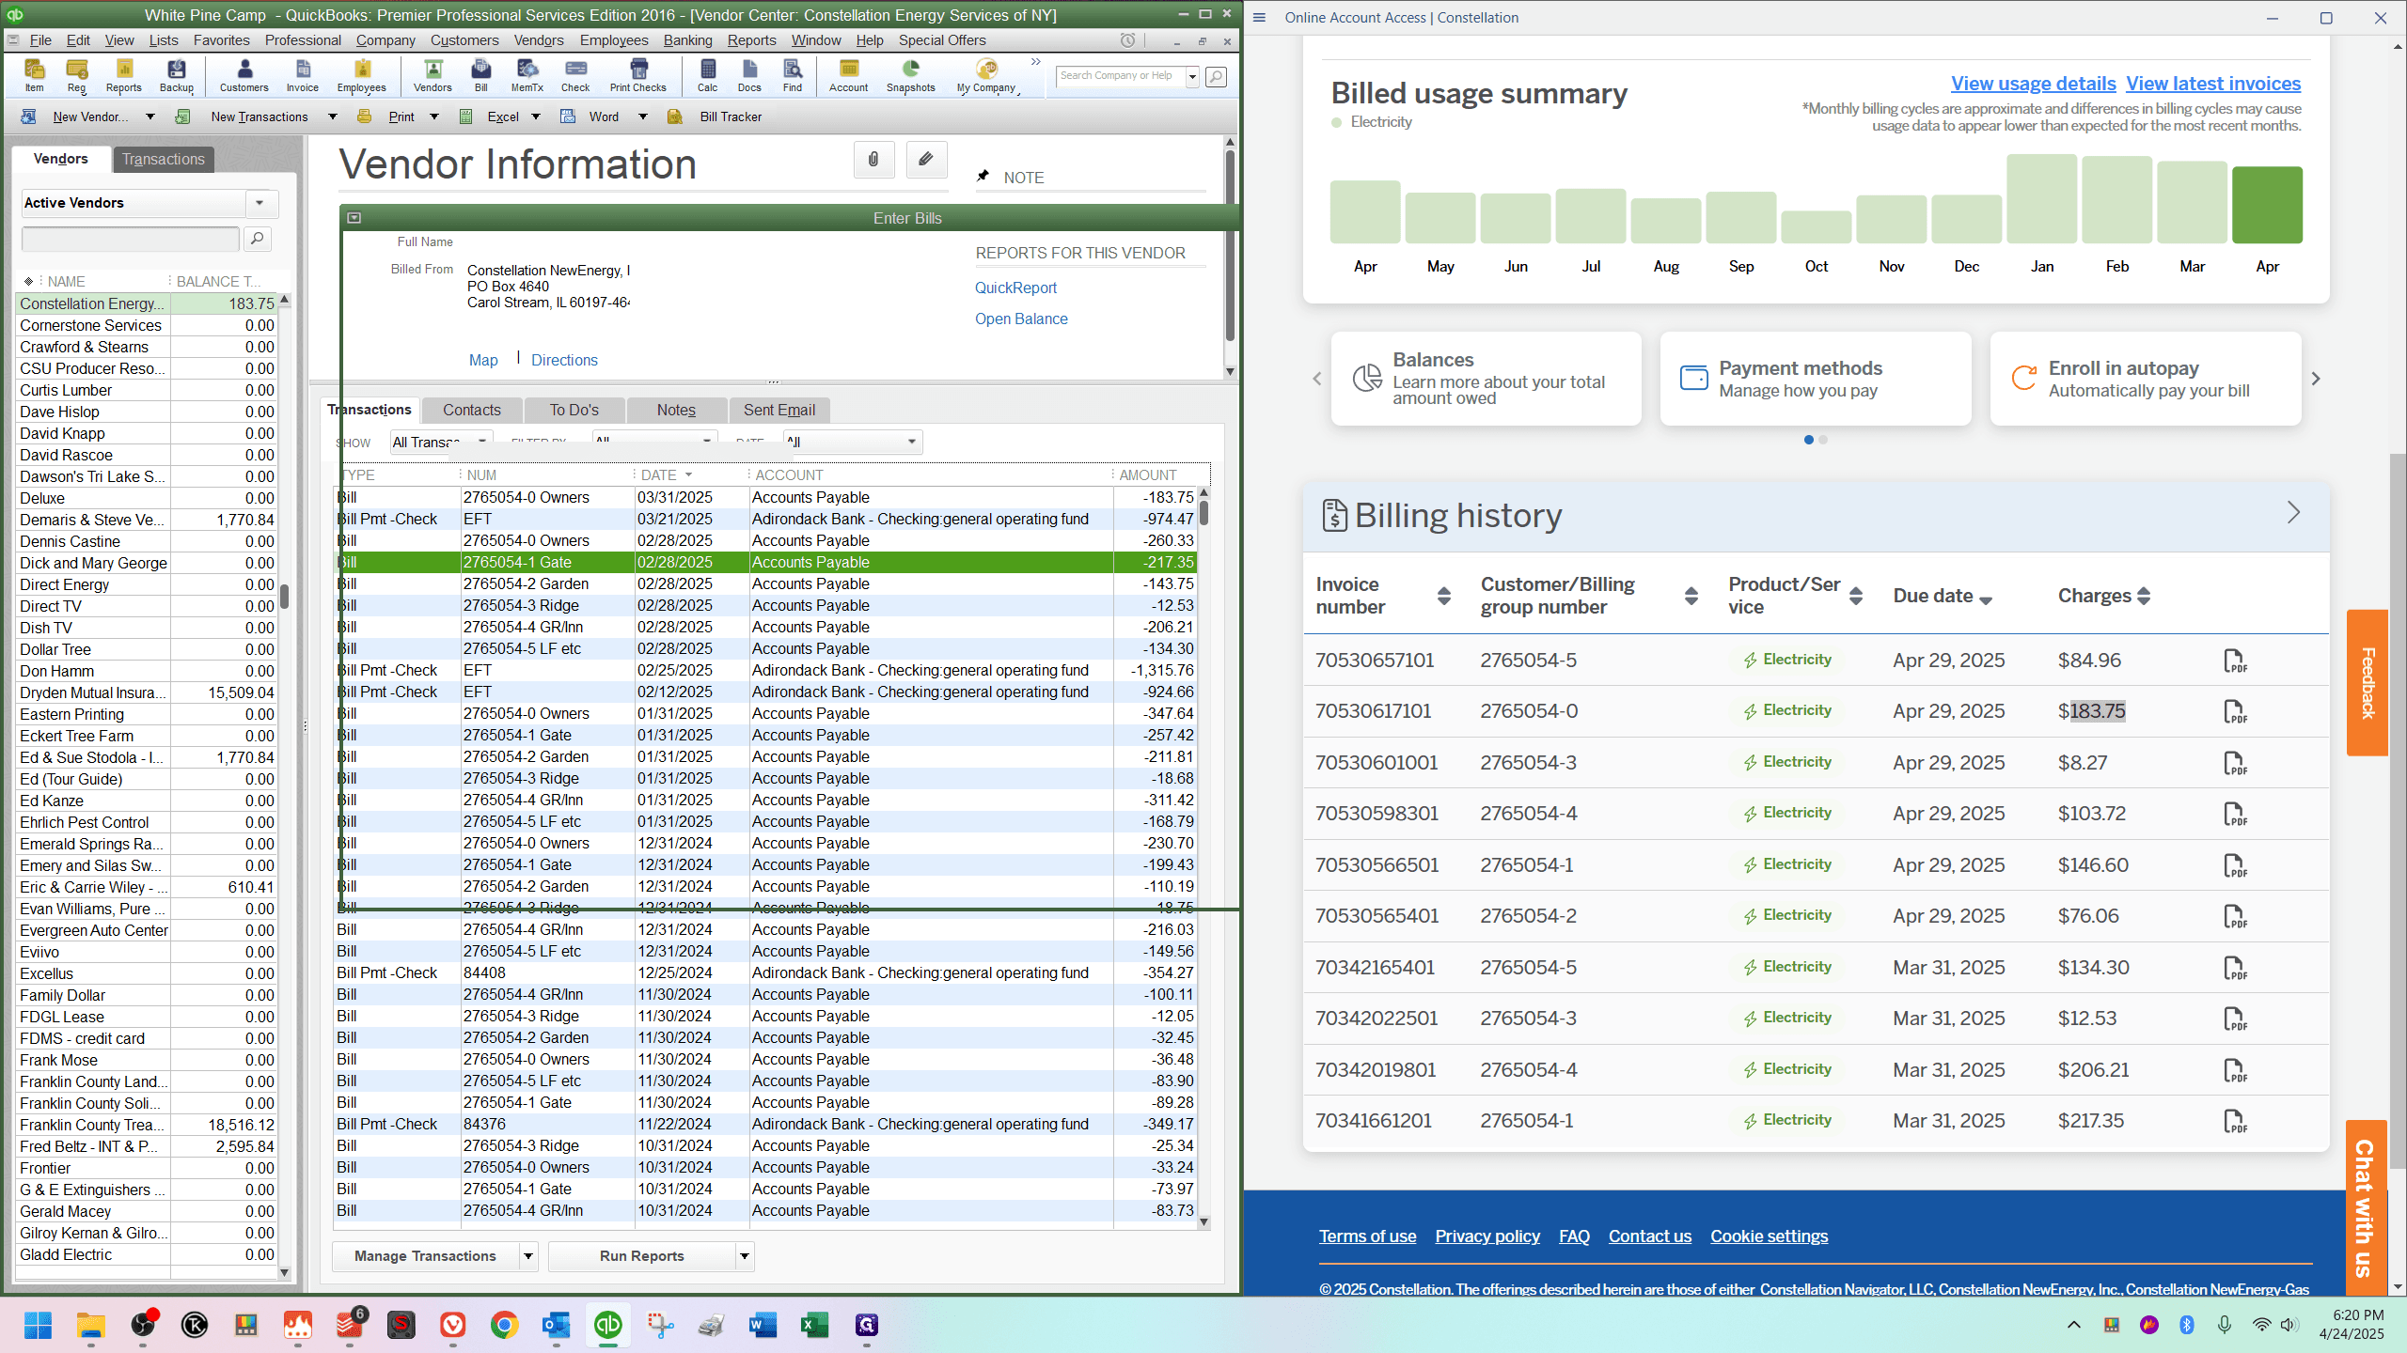Open the Manage Transactions dropdown arrow
Viewport: 2407px width, 1353px height.
tap(528, 1256)
